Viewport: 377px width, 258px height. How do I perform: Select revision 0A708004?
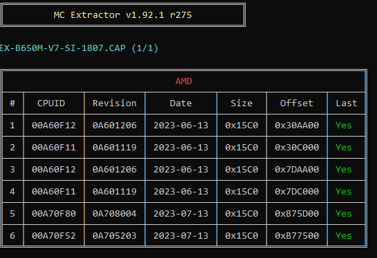point(115,214)
